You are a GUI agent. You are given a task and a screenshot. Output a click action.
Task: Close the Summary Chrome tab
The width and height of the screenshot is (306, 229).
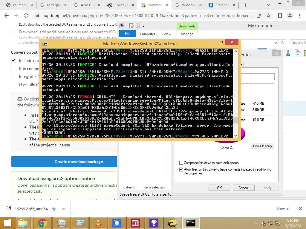[167, 5]
